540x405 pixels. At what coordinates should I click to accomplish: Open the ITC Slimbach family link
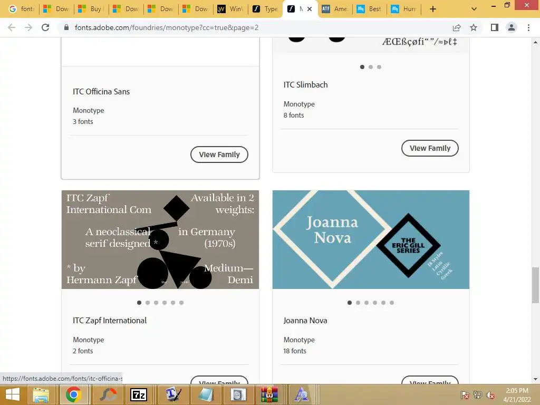[x=305, y=85]
